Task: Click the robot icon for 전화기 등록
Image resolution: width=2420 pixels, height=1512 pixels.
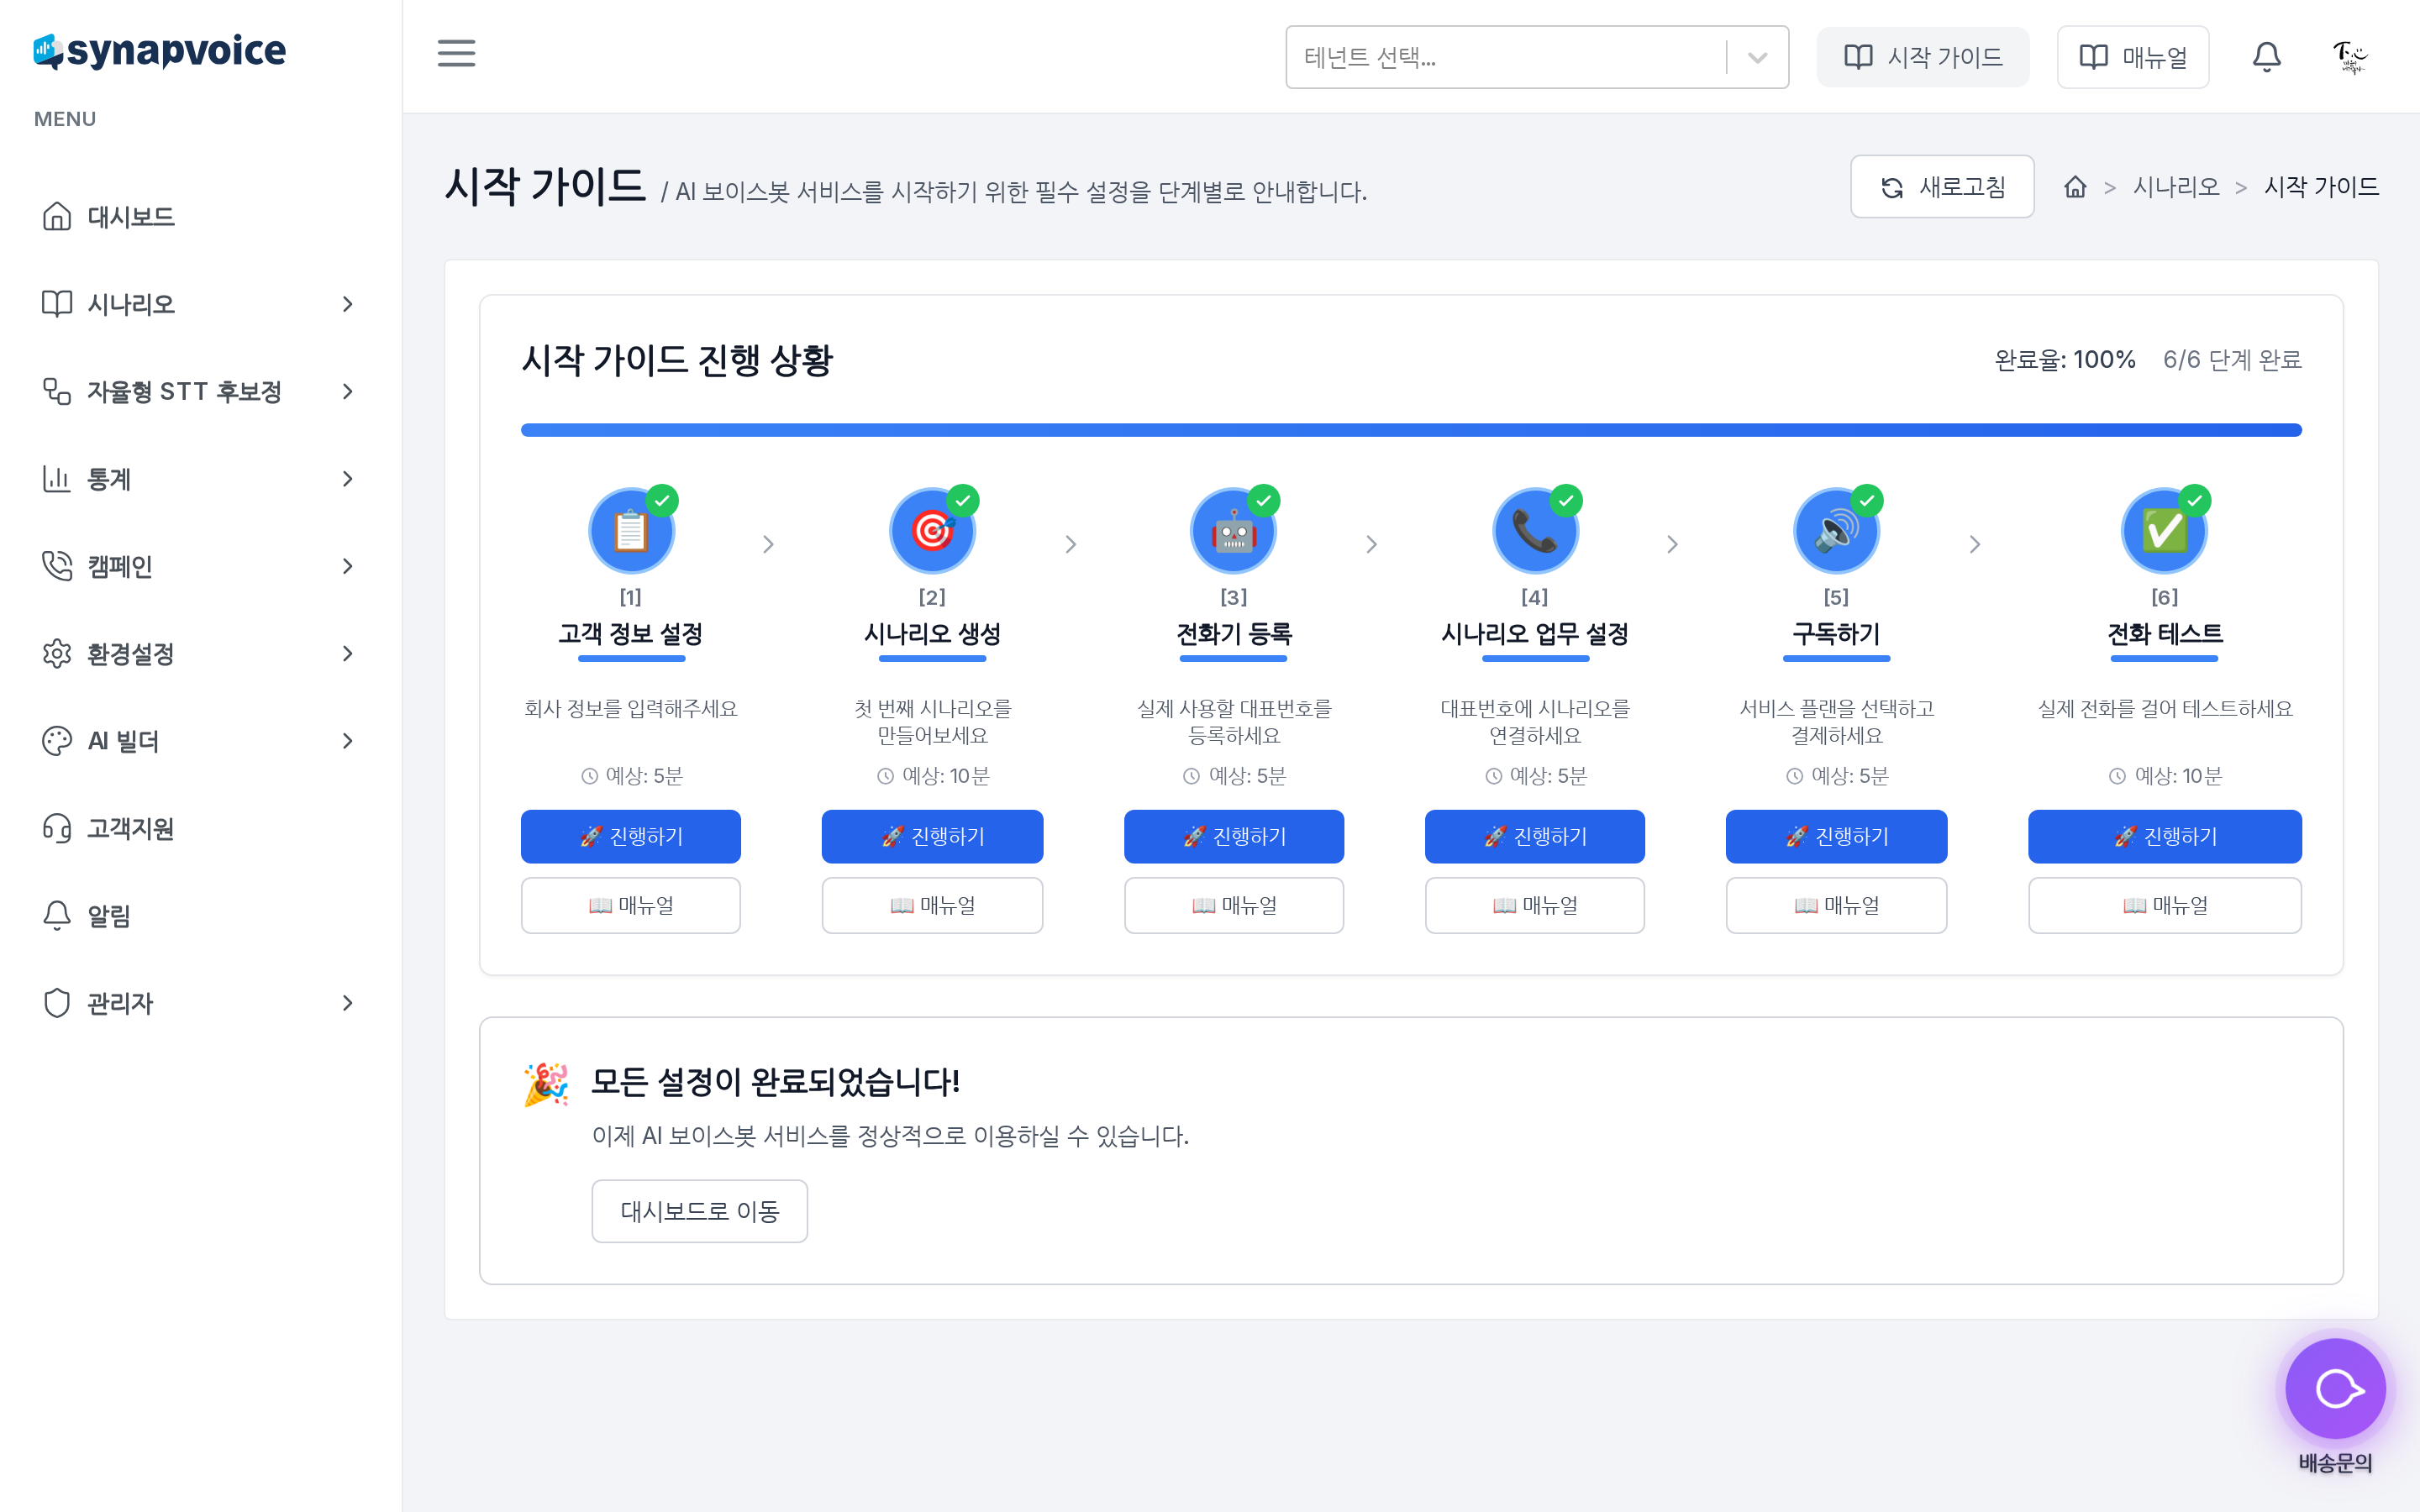Action: tap(1233, 531)
